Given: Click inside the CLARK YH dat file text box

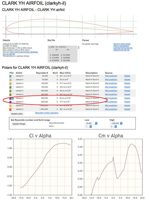Looking at the screenshot, I should [63, 54].
